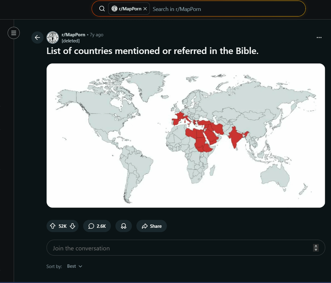Open the hamburger navigation menu
The image size is (331, 283).
click(x=13, y=33)
